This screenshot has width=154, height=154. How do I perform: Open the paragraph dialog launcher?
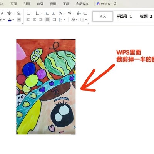(x=89, y=23)
